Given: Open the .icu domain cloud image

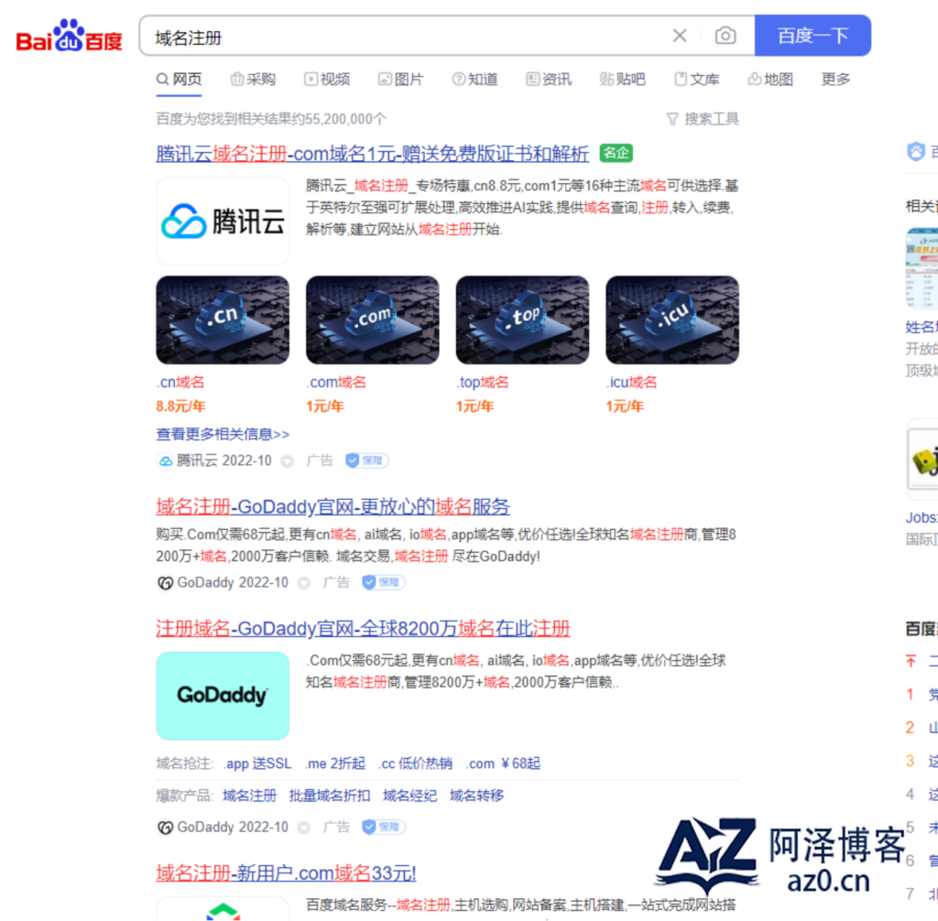Looking at the screenshot, I should (x=672, y=320).
